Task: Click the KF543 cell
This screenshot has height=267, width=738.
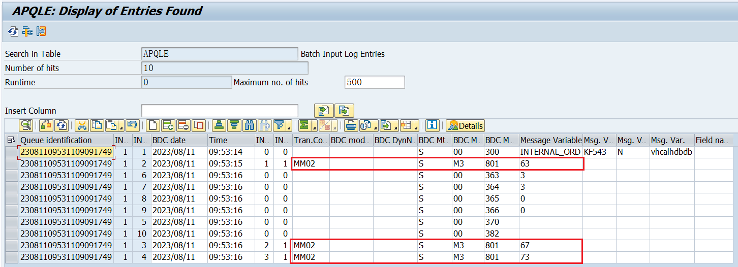Action: 599,152
